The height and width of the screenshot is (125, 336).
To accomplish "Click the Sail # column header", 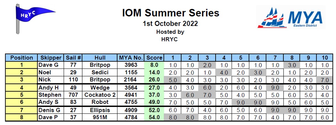I will coord(73,58).
